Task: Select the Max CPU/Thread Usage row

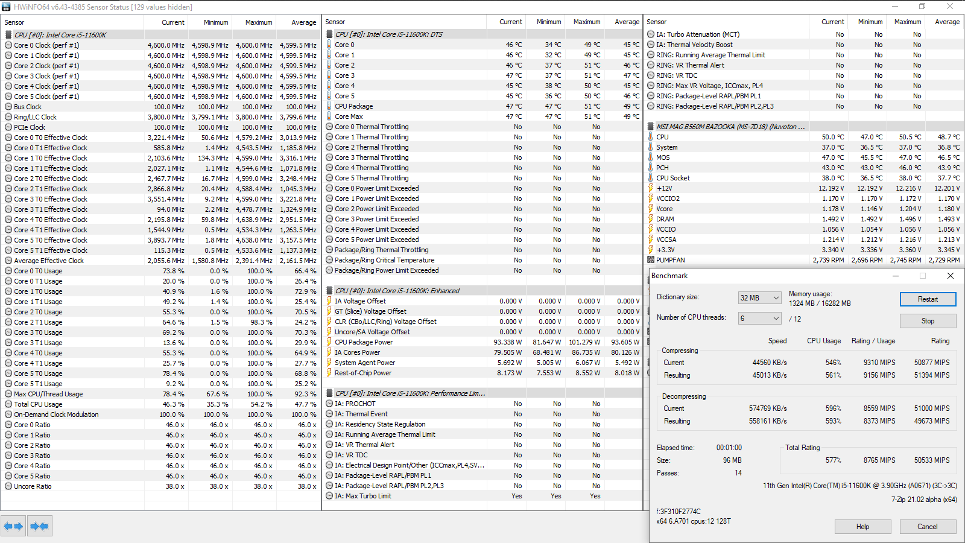Action: point(160,394)
